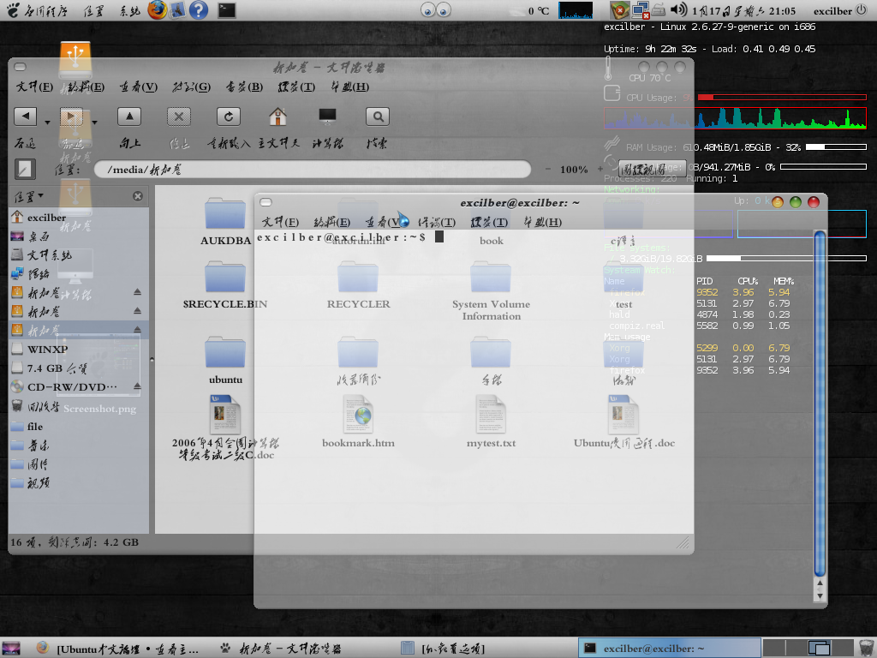877x658 pixels.
Task: Select the 2006 exam C.doc document
Action: pyautogui.click(x=225, y=427)
